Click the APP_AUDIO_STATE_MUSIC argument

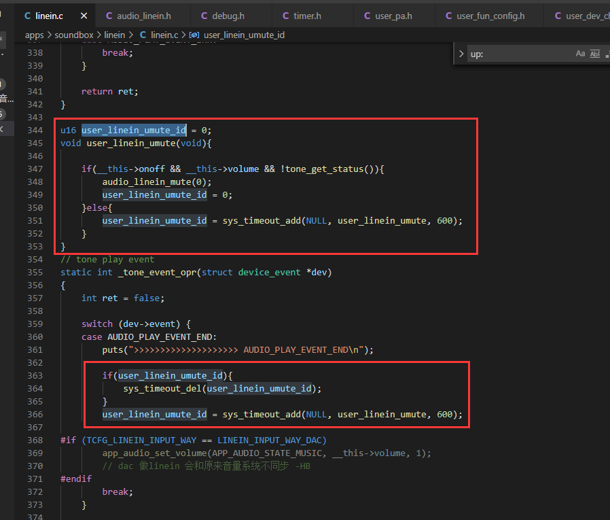[267, 453]
